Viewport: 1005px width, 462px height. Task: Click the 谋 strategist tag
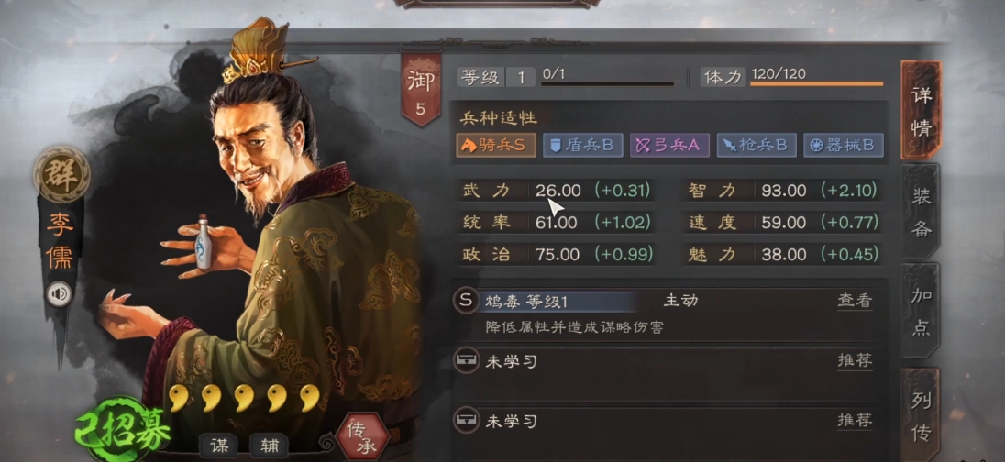(x=219, y=445)
